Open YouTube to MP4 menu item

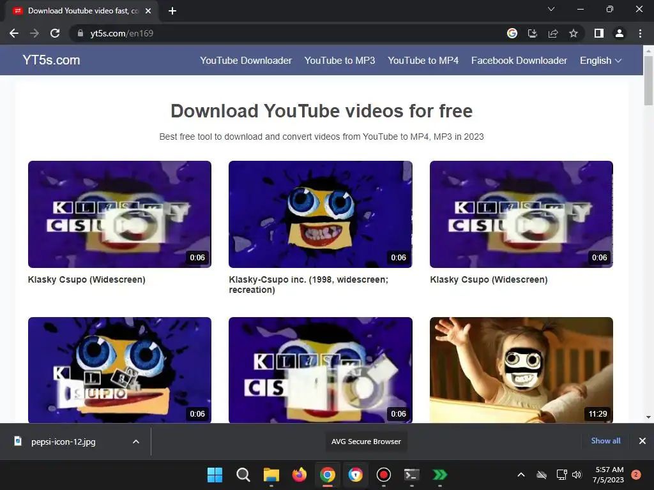click(423, 61)
